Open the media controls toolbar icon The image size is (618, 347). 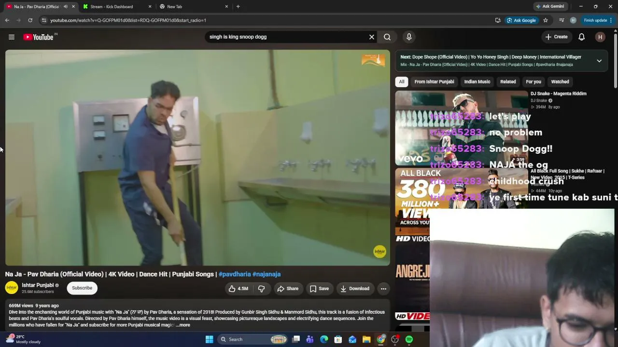562,20
